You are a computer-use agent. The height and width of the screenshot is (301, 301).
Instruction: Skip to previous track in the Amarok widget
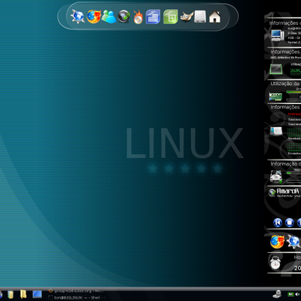(x=278, y=223)
